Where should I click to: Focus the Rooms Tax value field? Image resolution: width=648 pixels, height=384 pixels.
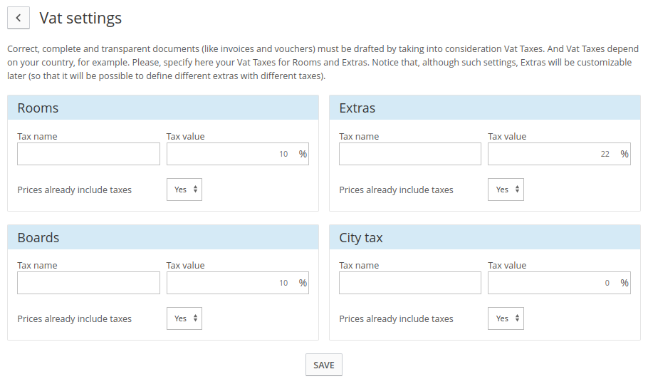coord(238,154)
